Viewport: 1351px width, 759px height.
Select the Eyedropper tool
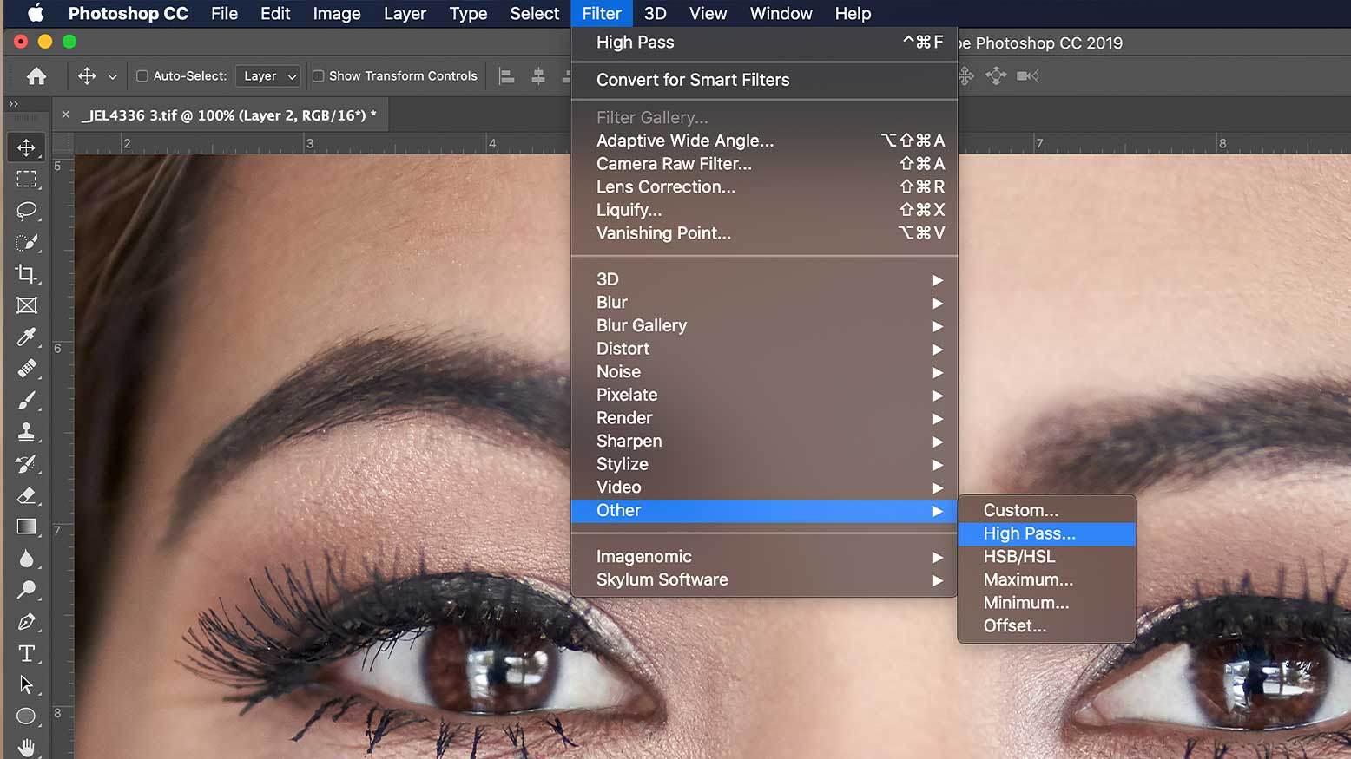click(x=26, y=337)
